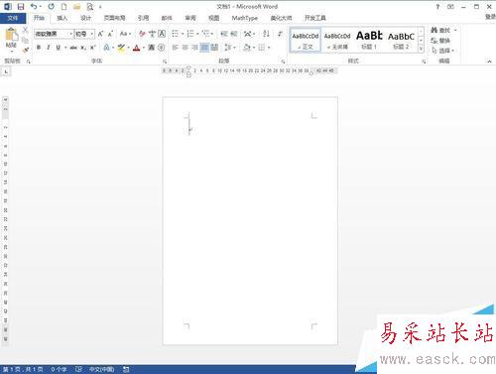Align paragraph text right
The height and width of the screenshot is (374, 496).
pyautogui.click(x=194, y=48)
